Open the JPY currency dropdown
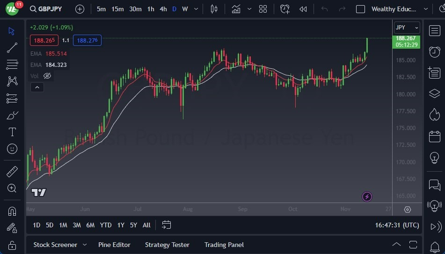 407,28
